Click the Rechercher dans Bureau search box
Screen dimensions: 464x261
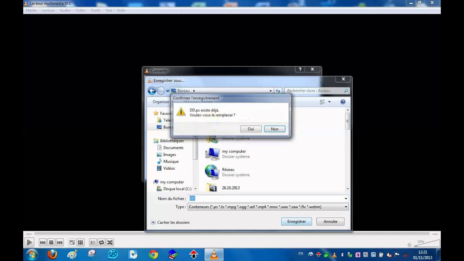(x=317, y=91)
